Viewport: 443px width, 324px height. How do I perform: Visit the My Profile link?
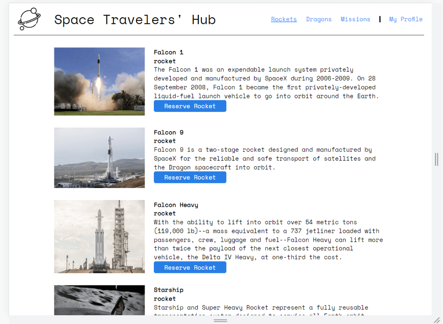click(x=406, y=19)
